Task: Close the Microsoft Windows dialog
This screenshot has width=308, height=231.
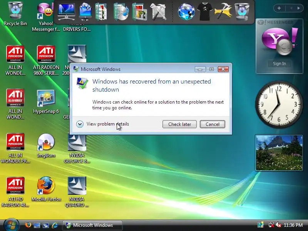Action: click(x=223, y=69)
